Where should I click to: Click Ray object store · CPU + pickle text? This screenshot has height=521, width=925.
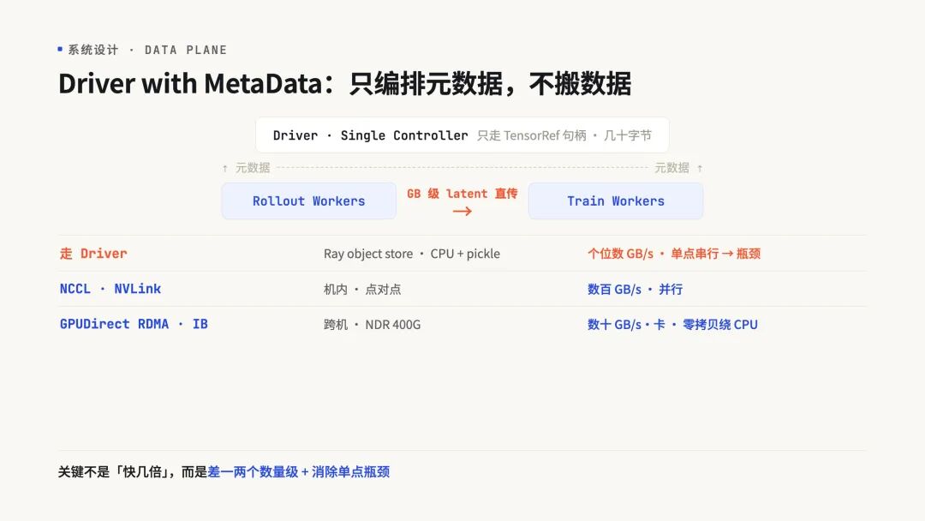coord(412,254)
